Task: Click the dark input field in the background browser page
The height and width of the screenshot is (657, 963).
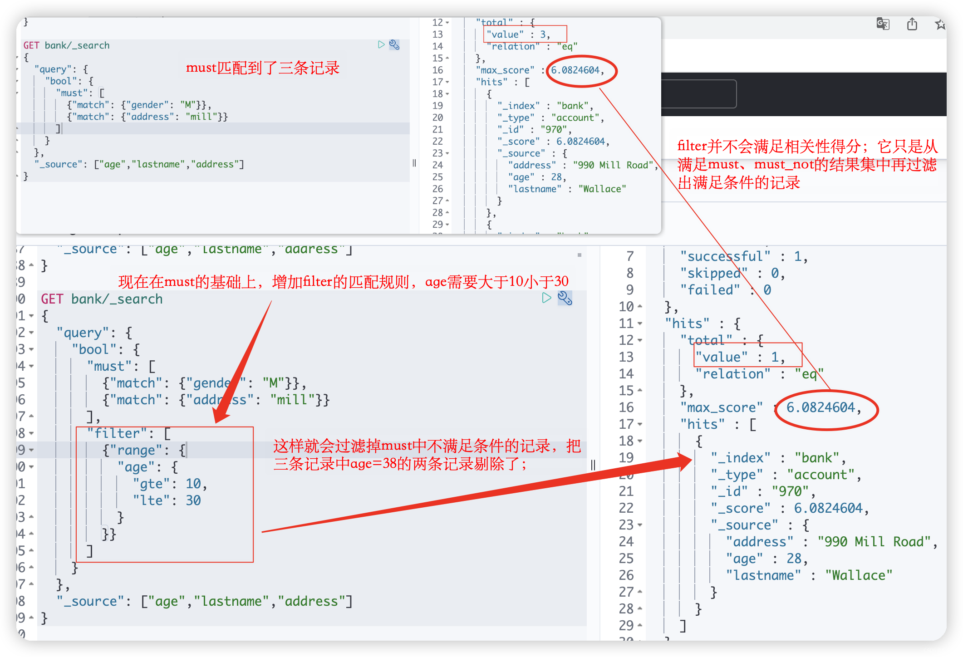Action: [699, 94]
